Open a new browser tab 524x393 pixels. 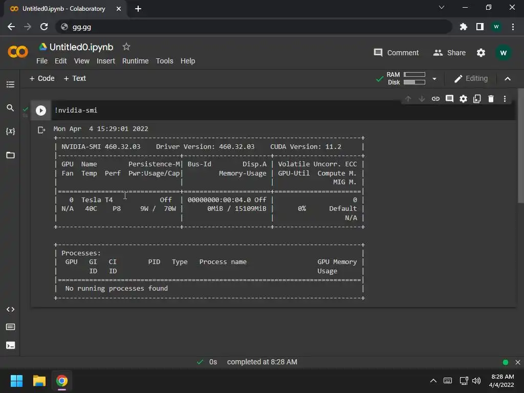click(x=138, y=9)
